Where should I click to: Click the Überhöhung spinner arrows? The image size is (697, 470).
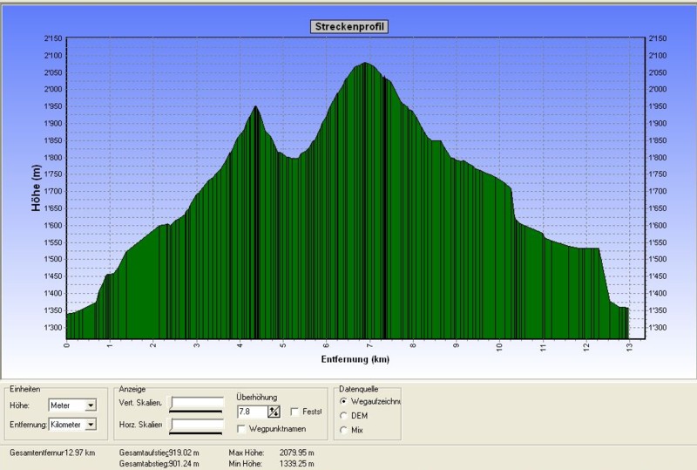coord(274,412)
